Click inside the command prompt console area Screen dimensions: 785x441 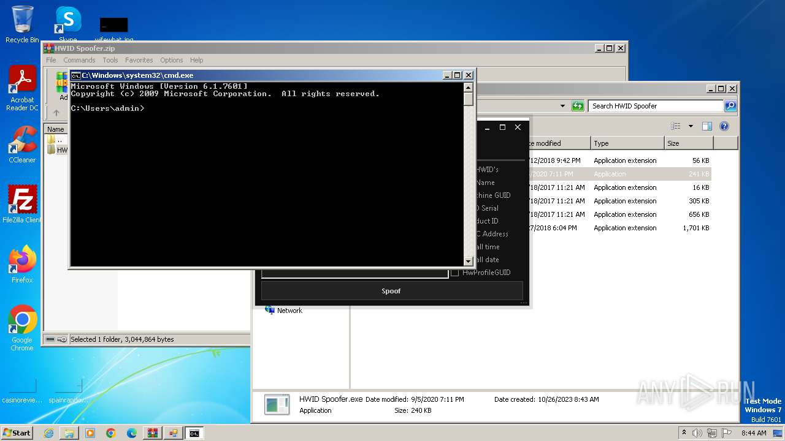tap(267, 174)
